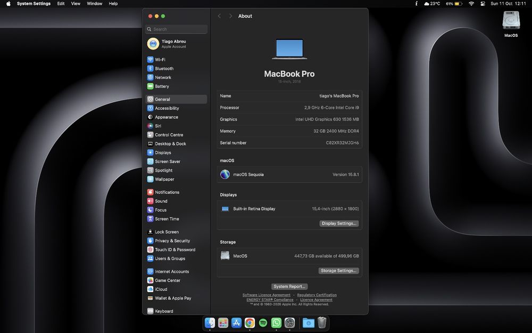
Task: Open Finder from the Dock
Action: click(x=210, y=322)
